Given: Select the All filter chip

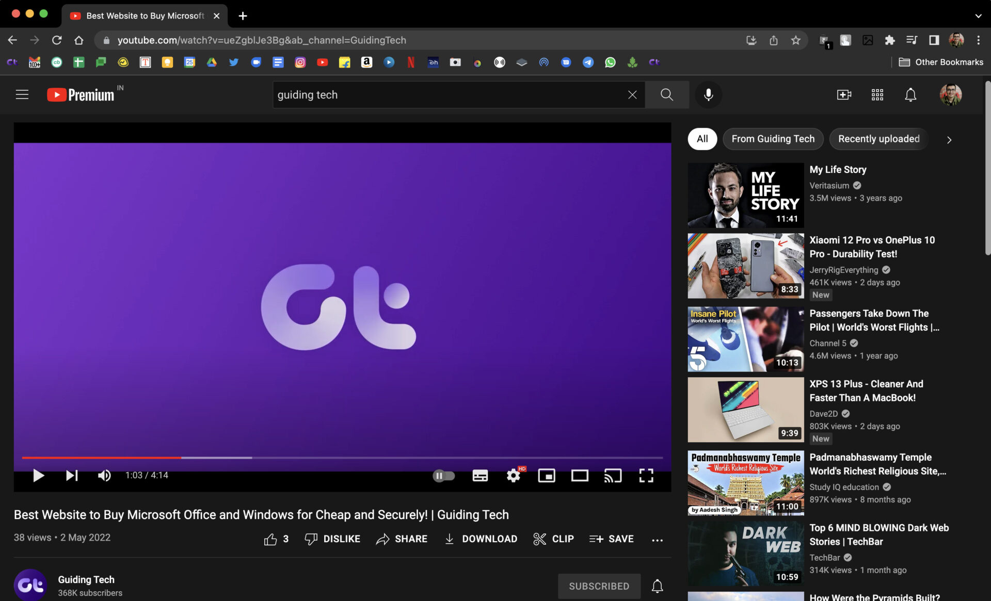Looking at the screenshot, I should (702, 139).
